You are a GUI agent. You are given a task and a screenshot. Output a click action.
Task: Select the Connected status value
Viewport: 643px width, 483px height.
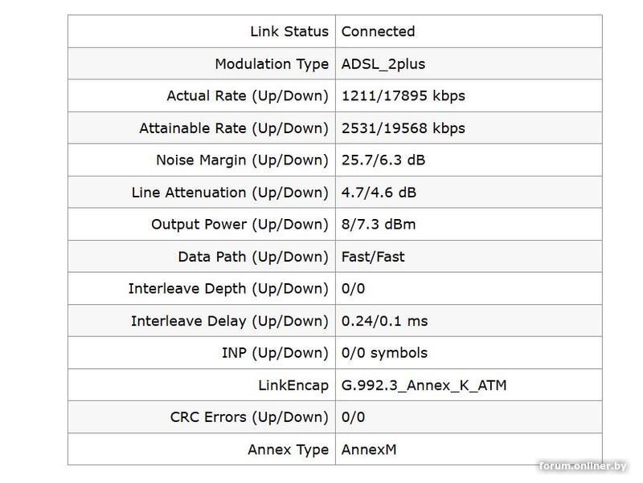tap(378, 31)
